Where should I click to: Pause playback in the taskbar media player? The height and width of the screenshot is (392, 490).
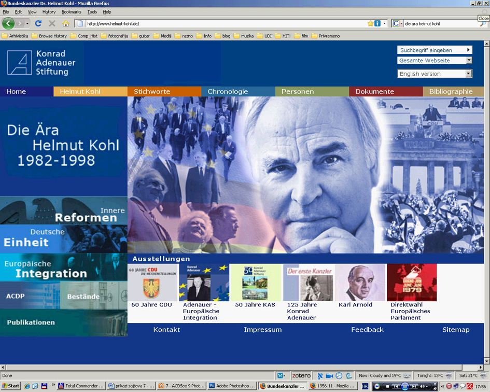click(405, 386)
